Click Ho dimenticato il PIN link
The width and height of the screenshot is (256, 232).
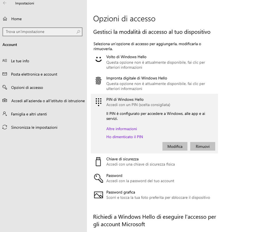(x=125, y=137)
